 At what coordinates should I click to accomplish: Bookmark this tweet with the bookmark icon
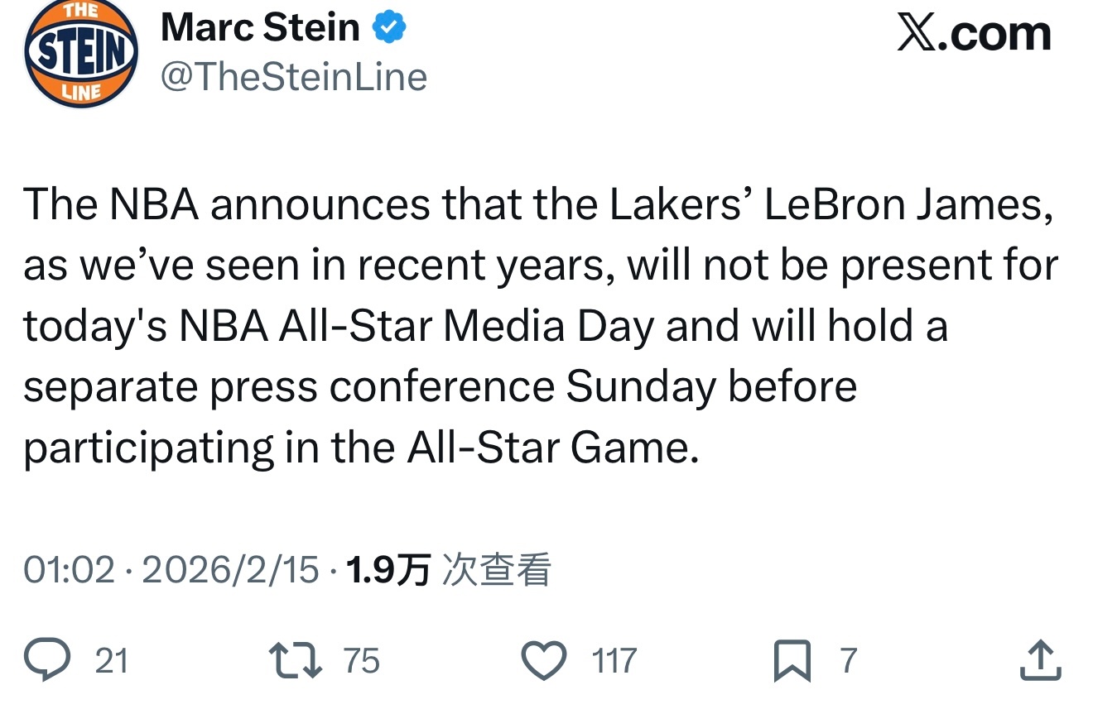791,662
